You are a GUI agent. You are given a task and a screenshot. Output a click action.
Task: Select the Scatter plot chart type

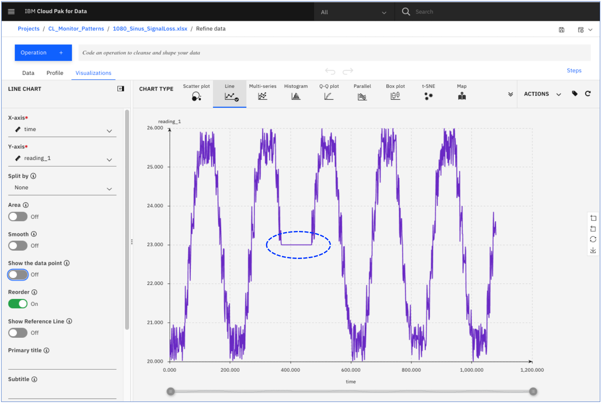pos(196,93)
